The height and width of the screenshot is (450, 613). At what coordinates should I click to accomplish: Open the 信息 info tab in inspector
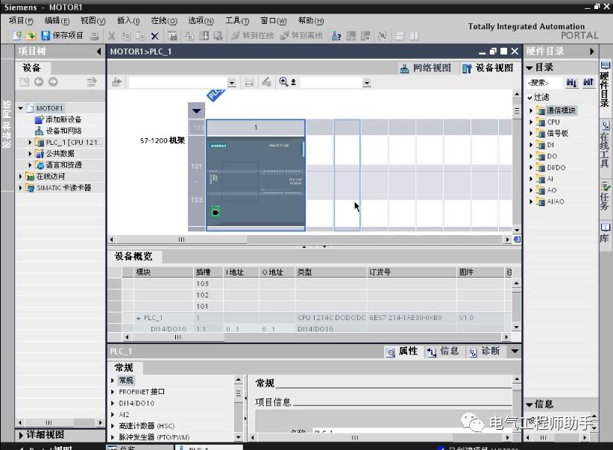pyautogui.click(x=443, y=351)
